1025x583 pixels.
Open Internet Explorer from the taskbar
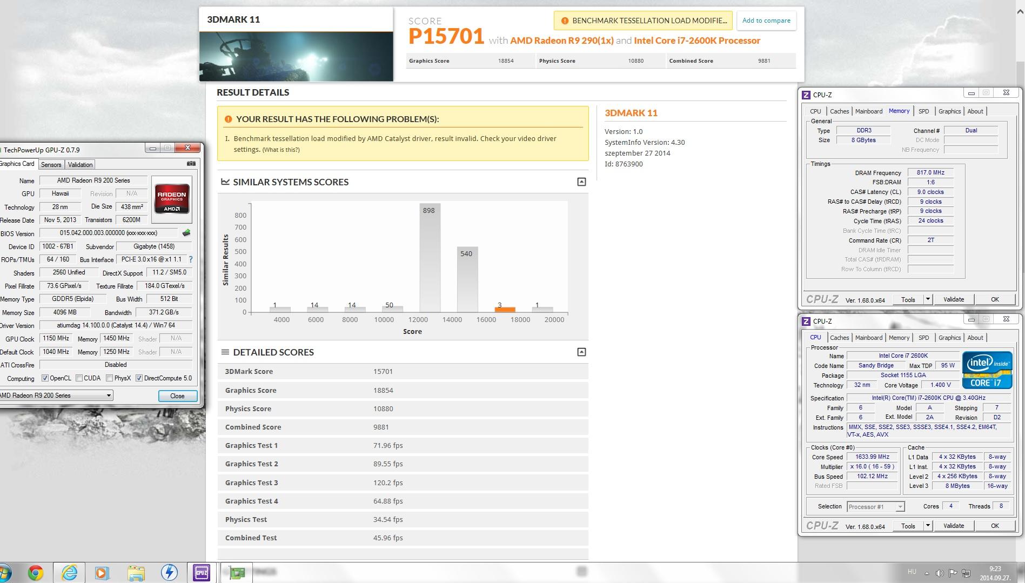tap(69, 573)
